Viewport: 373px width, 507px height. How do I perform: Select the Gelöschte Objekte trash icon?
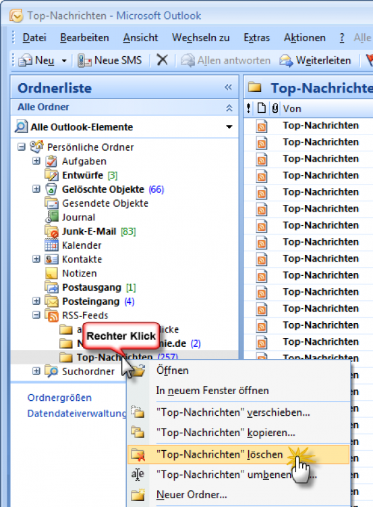pyautogui.click(x=51, y=189)
